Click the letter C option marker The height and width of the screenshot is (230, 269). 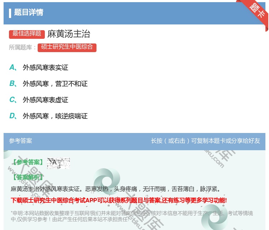13,100
